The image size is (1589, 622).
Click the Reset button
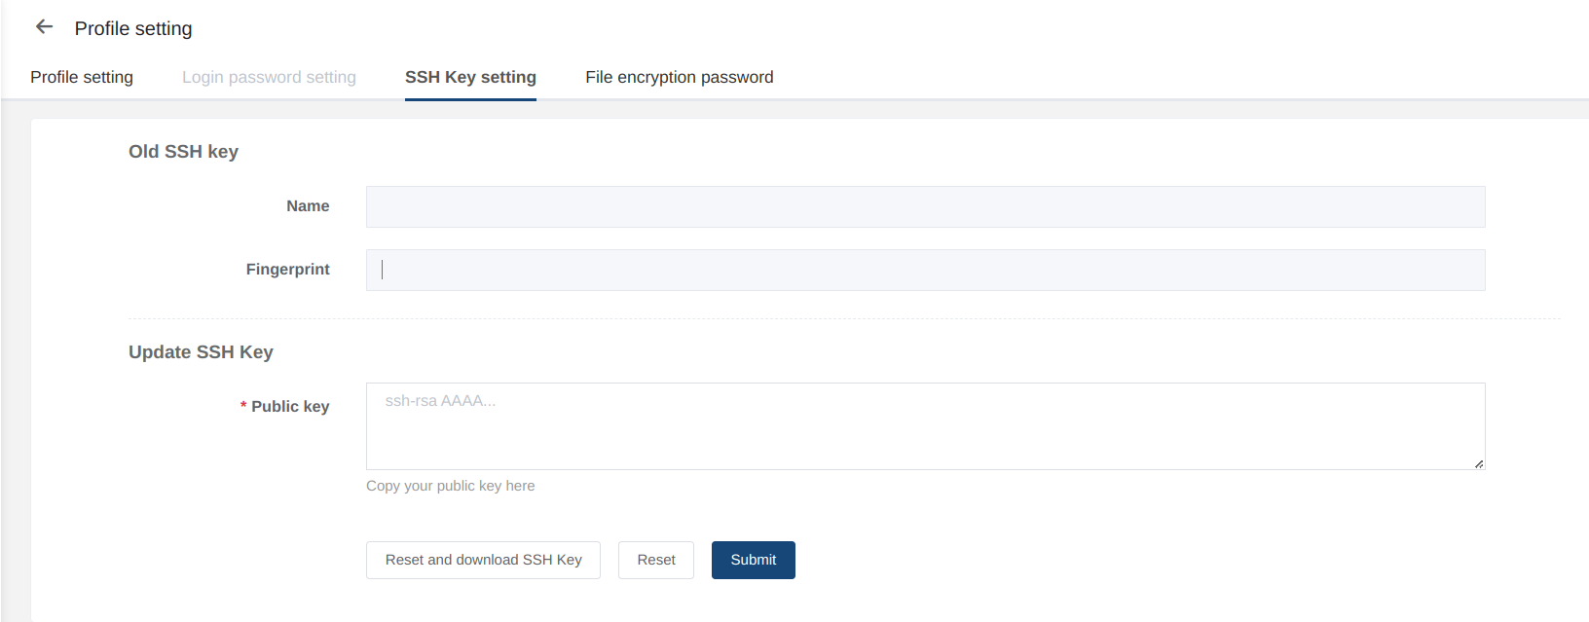click(x=655, y=561)
